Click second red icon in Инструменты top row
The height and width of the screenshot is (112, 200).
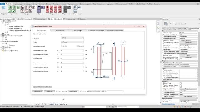click(x=52, y=7)
